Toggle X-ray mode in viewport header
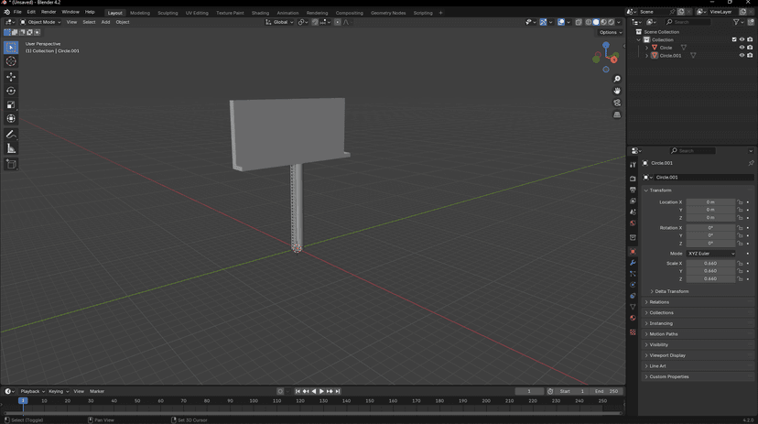 click(x=579, y=22)
